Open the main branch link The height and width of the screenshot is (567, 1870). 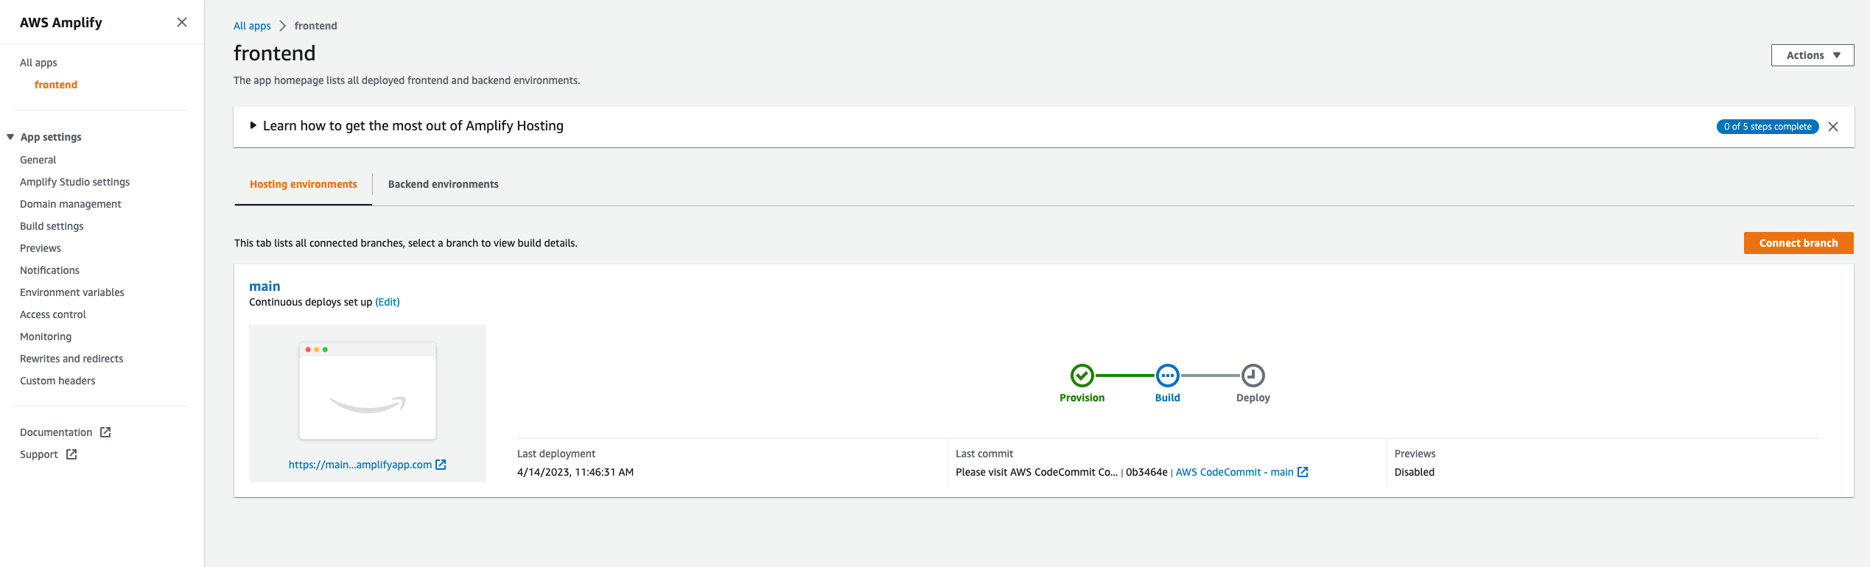click(x=265, y=286)
